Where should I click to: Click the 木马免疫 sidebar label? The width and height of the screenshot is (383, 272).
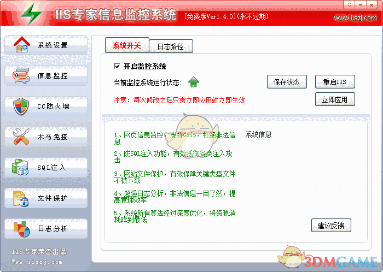[53, 137]
